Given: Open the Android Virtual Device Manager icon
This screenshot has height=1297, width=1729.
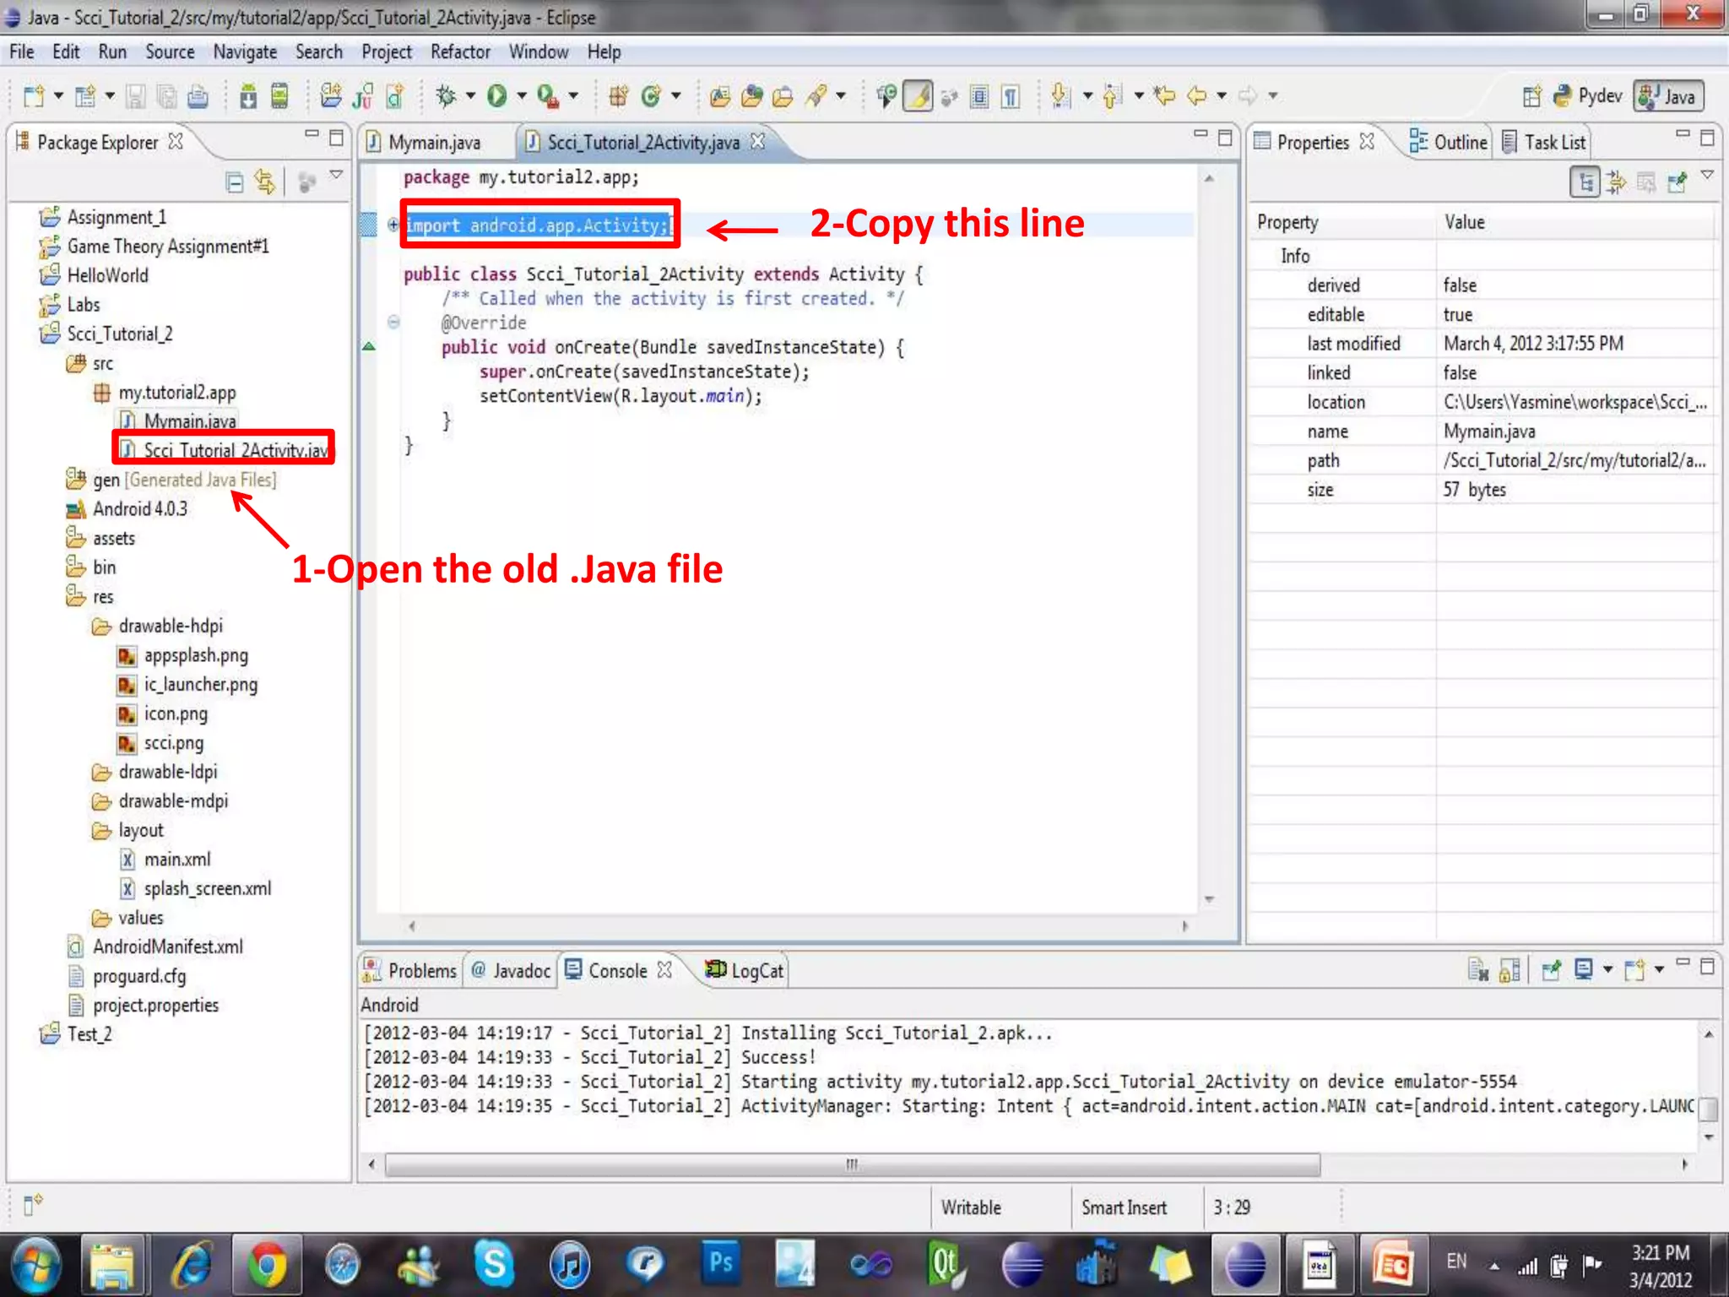Looking at the screenshot, I should (279, 96).
